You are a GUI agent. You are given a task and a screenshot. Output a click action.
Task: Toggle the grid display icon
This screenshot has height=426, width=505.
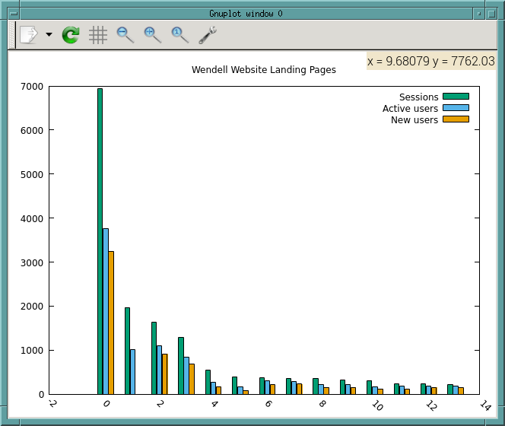pos(98,34)
